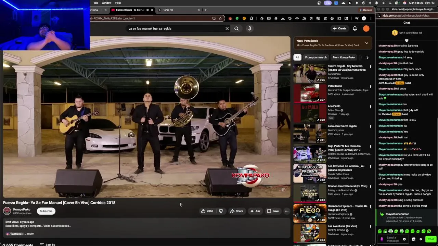Open emoji picker in Kick chat
Viewport: 438px width, 246px height.
[x=404, y=239]
